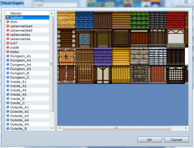The width and height of the screenshot is (194, 148).
Task: Choose Outside_A1 tileset graphic
Action: point(27,107)
